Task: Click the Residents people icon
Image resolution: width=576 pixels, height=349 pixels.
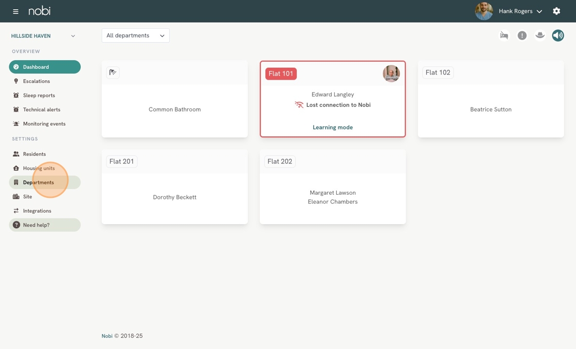Action: (x=16, y=154)
